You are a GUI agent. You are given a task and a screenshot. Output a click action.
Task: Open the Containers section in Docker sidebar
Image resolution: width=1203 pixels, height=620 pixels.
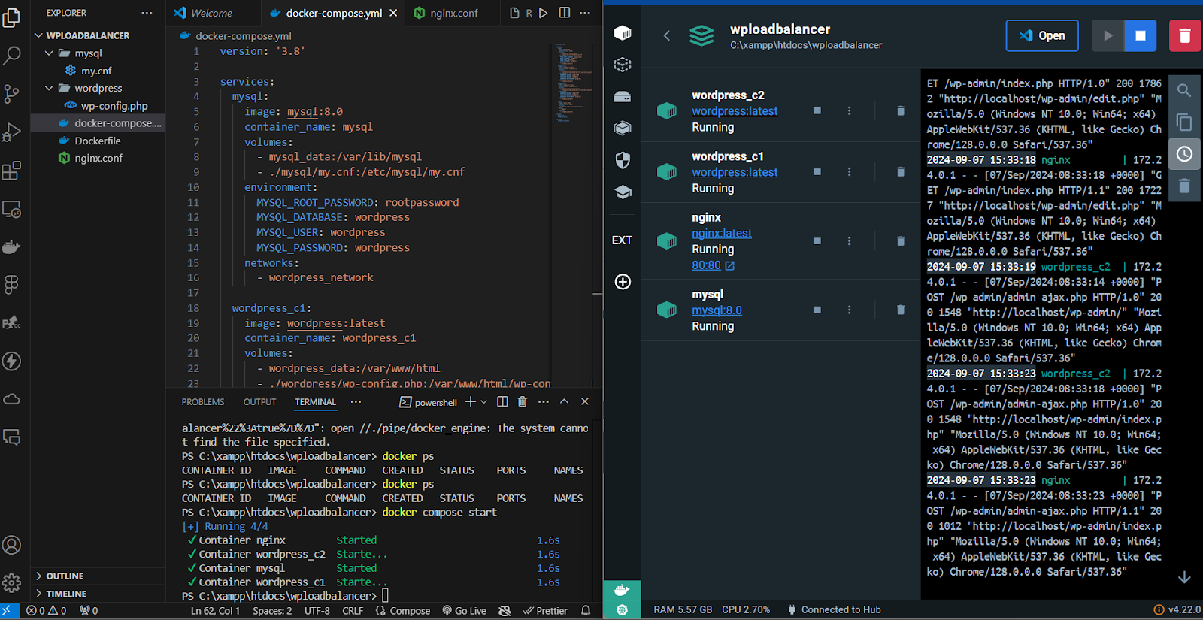click(x=623, y=33)
